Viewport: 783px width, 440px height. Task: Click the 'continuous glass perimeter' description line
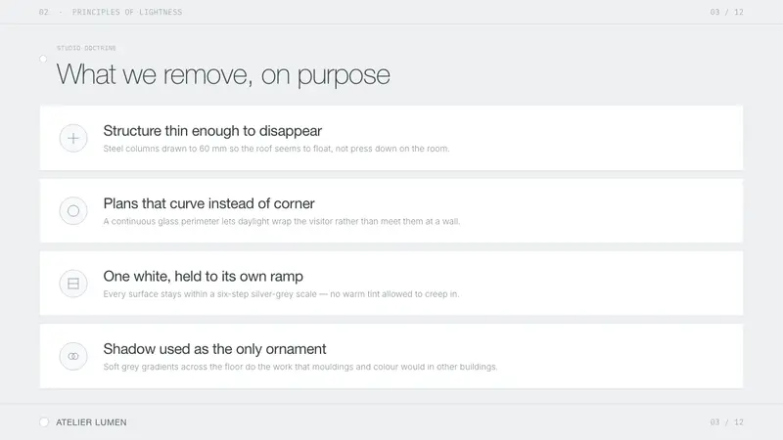tap(282, 221)
